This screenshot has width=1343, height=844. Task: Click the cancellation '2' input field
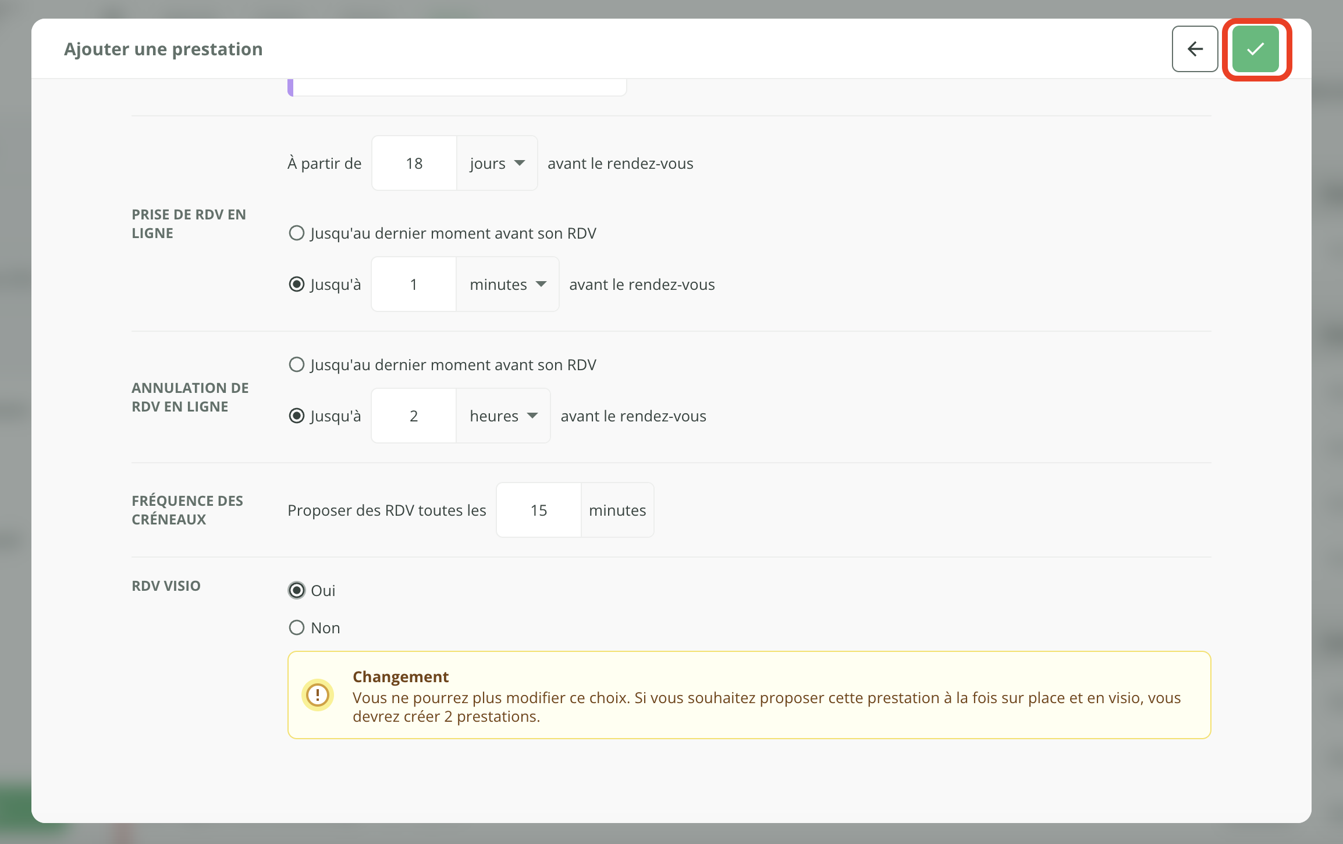coord(414,416)
